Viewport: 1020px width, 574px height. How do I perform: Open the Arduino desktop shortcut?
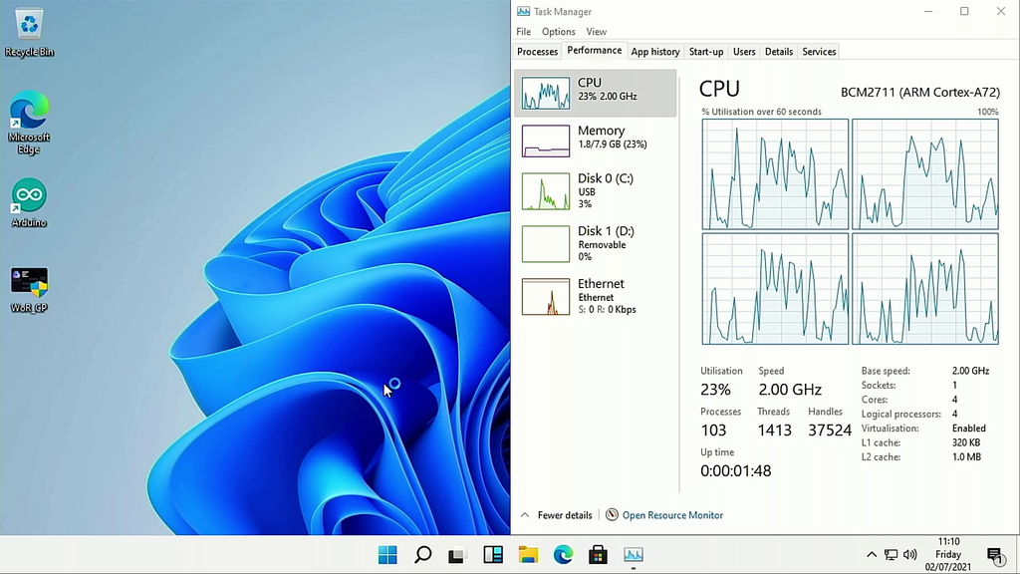pos(28,197)
